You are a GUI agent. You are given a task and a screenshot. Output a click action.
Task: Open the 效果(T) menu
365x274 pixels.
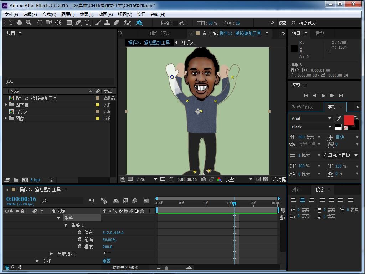(x=86, y=14)
